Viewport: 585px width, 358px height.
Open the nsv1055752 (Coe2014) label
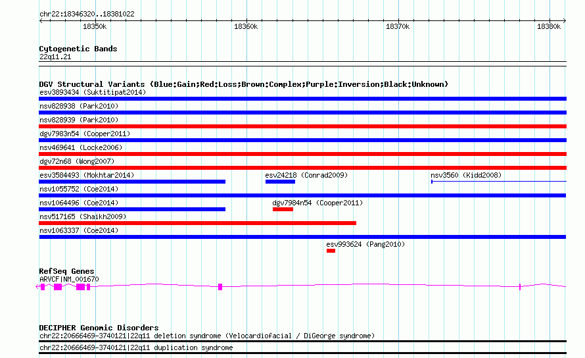tap(79, 189)
